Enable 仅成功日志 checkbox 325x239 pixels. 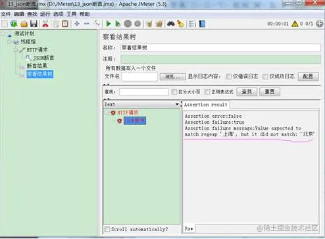coord(265,76)
